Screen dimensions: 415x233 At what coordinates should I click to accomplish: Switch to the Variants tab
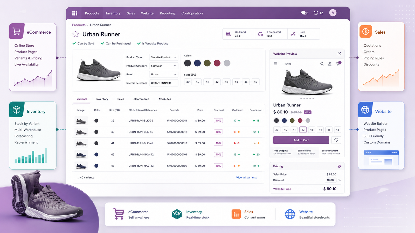tap(82, 99)
